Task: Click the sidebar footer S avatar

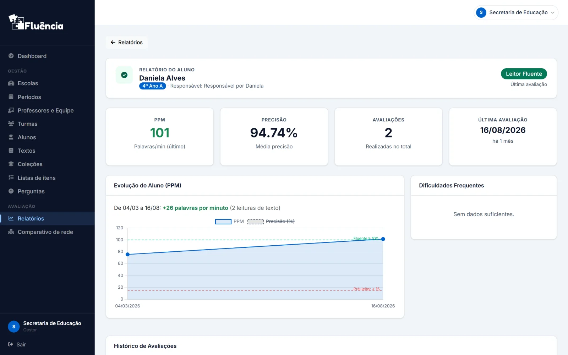Action: coord(14,326)
